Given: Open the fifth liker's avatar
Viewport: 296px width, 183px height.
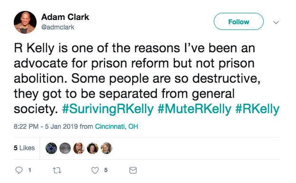Looking at the screenshot, I should coord(106,148).
